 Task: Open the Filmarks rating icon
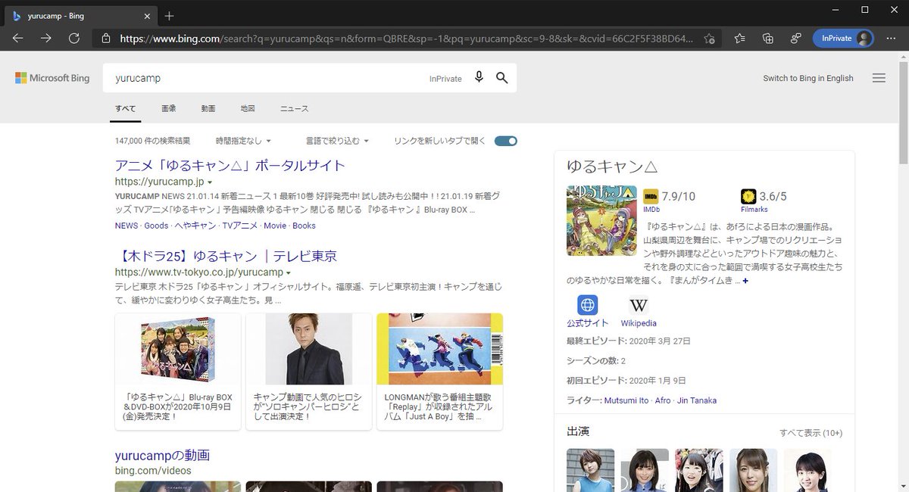pyautogui.click(x=748, y=196)
